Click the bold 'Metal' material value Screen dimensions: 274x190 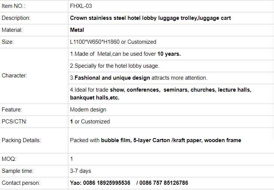coord(77,30)
